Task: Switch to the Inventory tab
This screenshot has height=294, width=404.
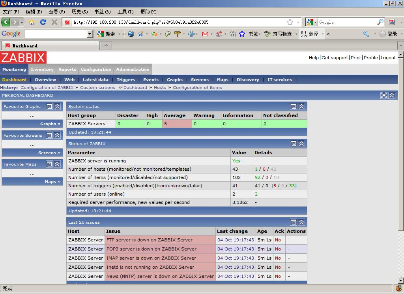Action: tap(42, 69)
